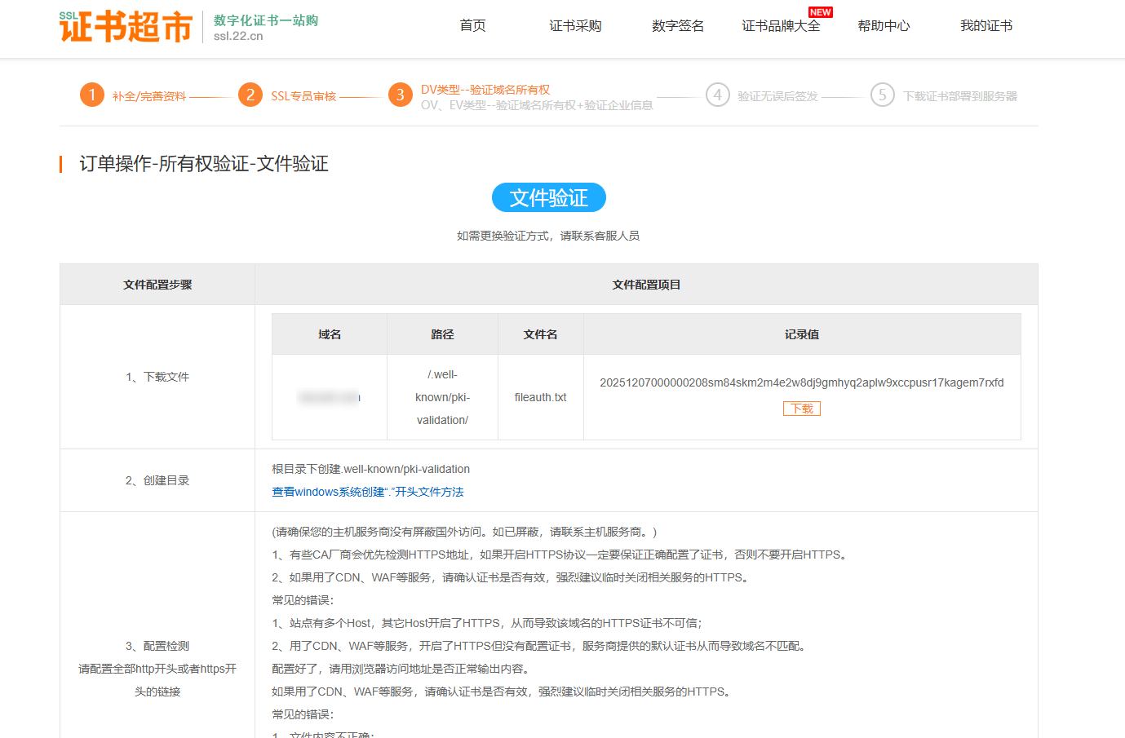Click the SSL 证书超市 site logo
Viewport: 1125px width, 738px height.
pos(126,27)
